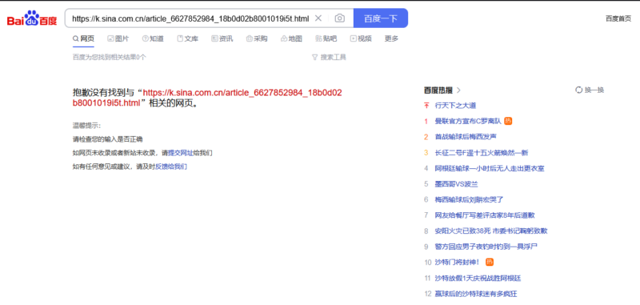Viewport: 640px width, 305px height.
Task: Open the 百度热搜 heading
Action: point(442,90)
